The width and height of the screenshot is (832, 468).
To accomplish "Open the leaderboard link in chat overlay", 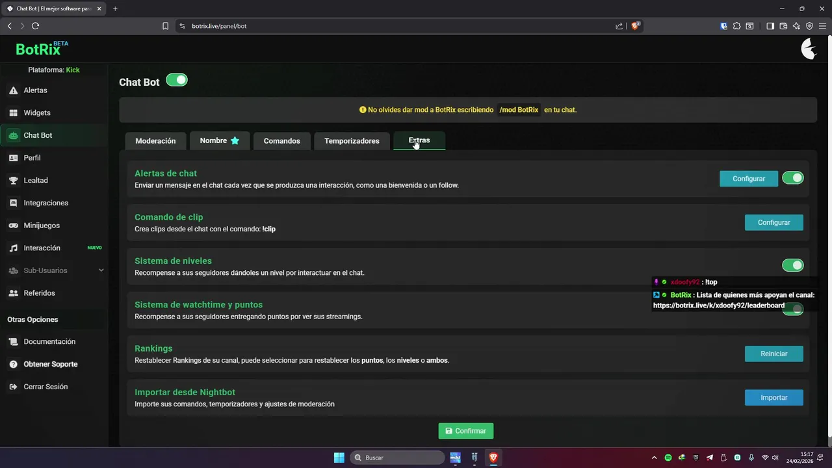I will click(x=719, y=305).
